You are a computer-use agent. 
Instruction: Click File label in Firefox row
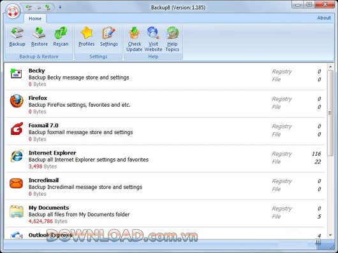(x=276, y=107)
